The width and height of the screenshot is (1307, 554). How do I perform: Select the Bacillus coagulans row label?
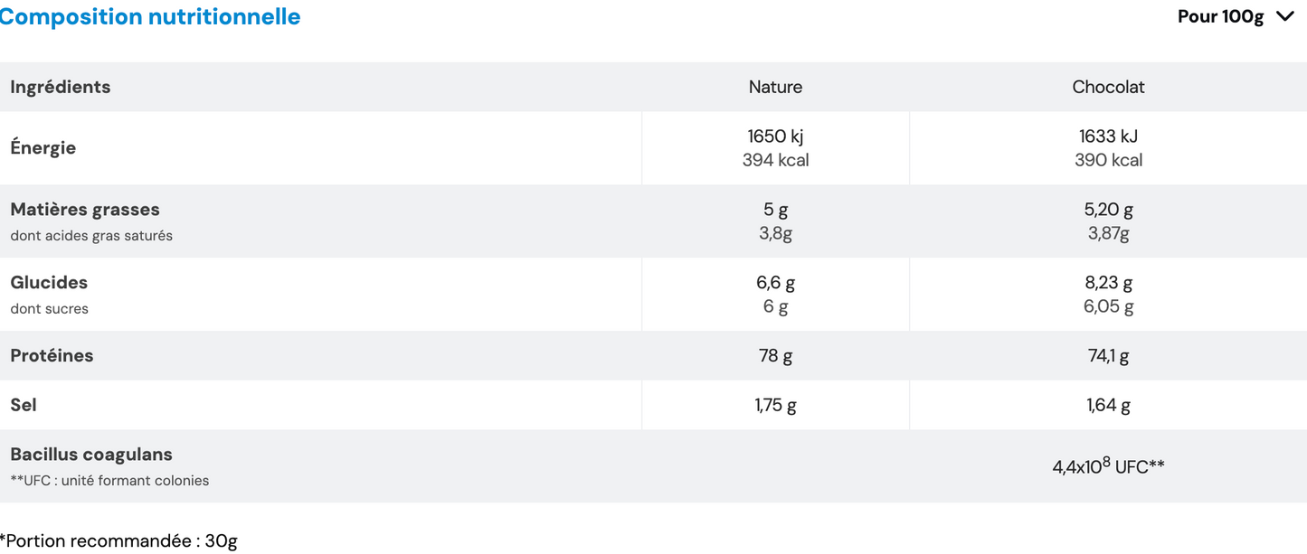tap(91, 455)
